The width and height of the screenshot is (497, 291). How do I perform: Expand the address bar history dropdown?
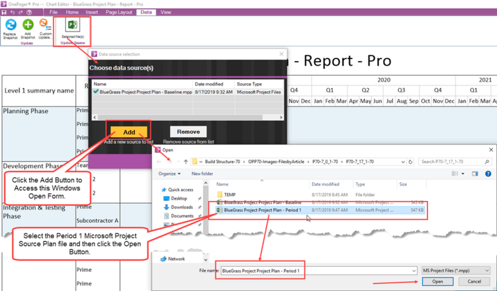(x=403, y=162)
